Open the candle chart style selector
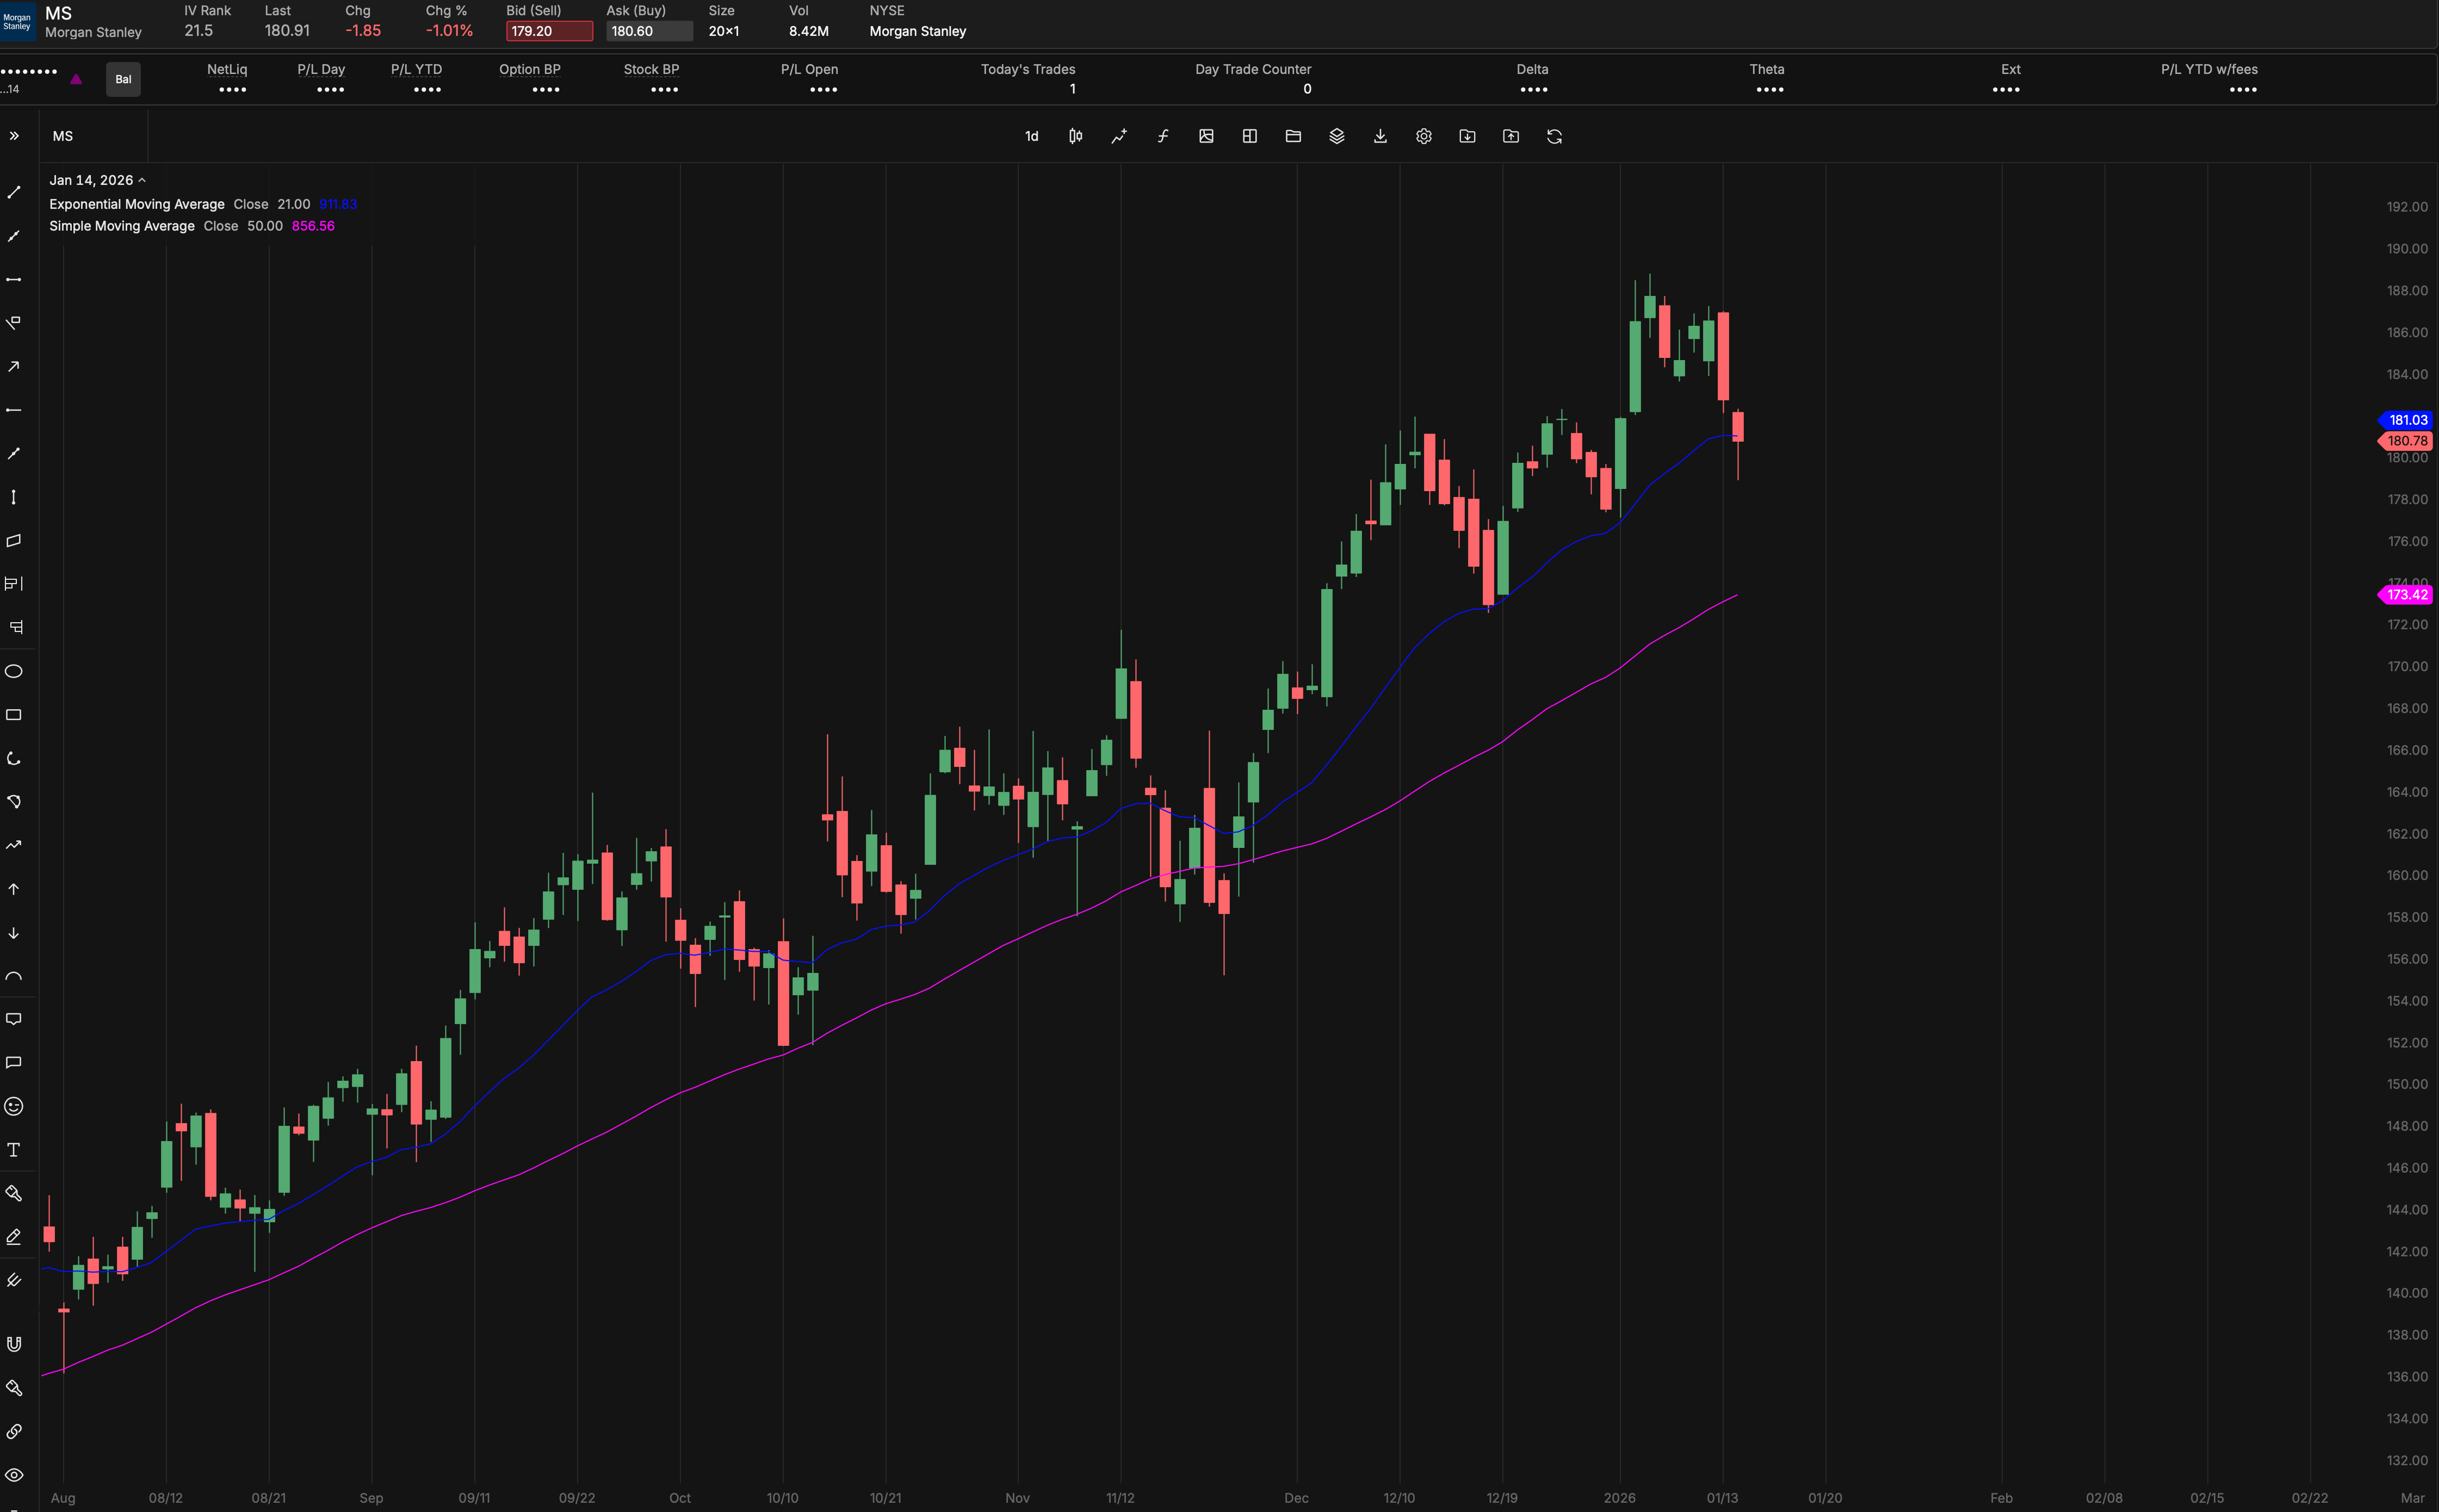 (x=1074, y=136)
